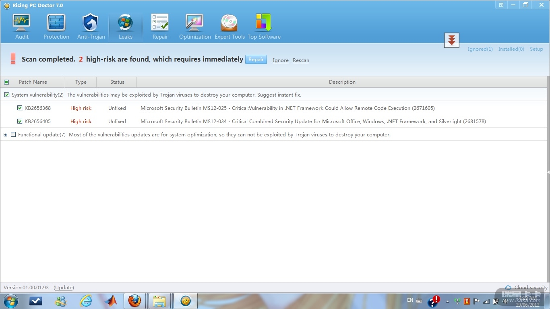This screenshot has width=550, height=309.
Task: Open the Repair checklist tool
Action: coord(160,27)
